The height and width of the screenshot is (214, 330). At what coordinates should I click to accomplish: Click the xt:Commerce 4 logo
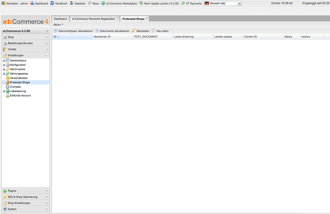25,22
